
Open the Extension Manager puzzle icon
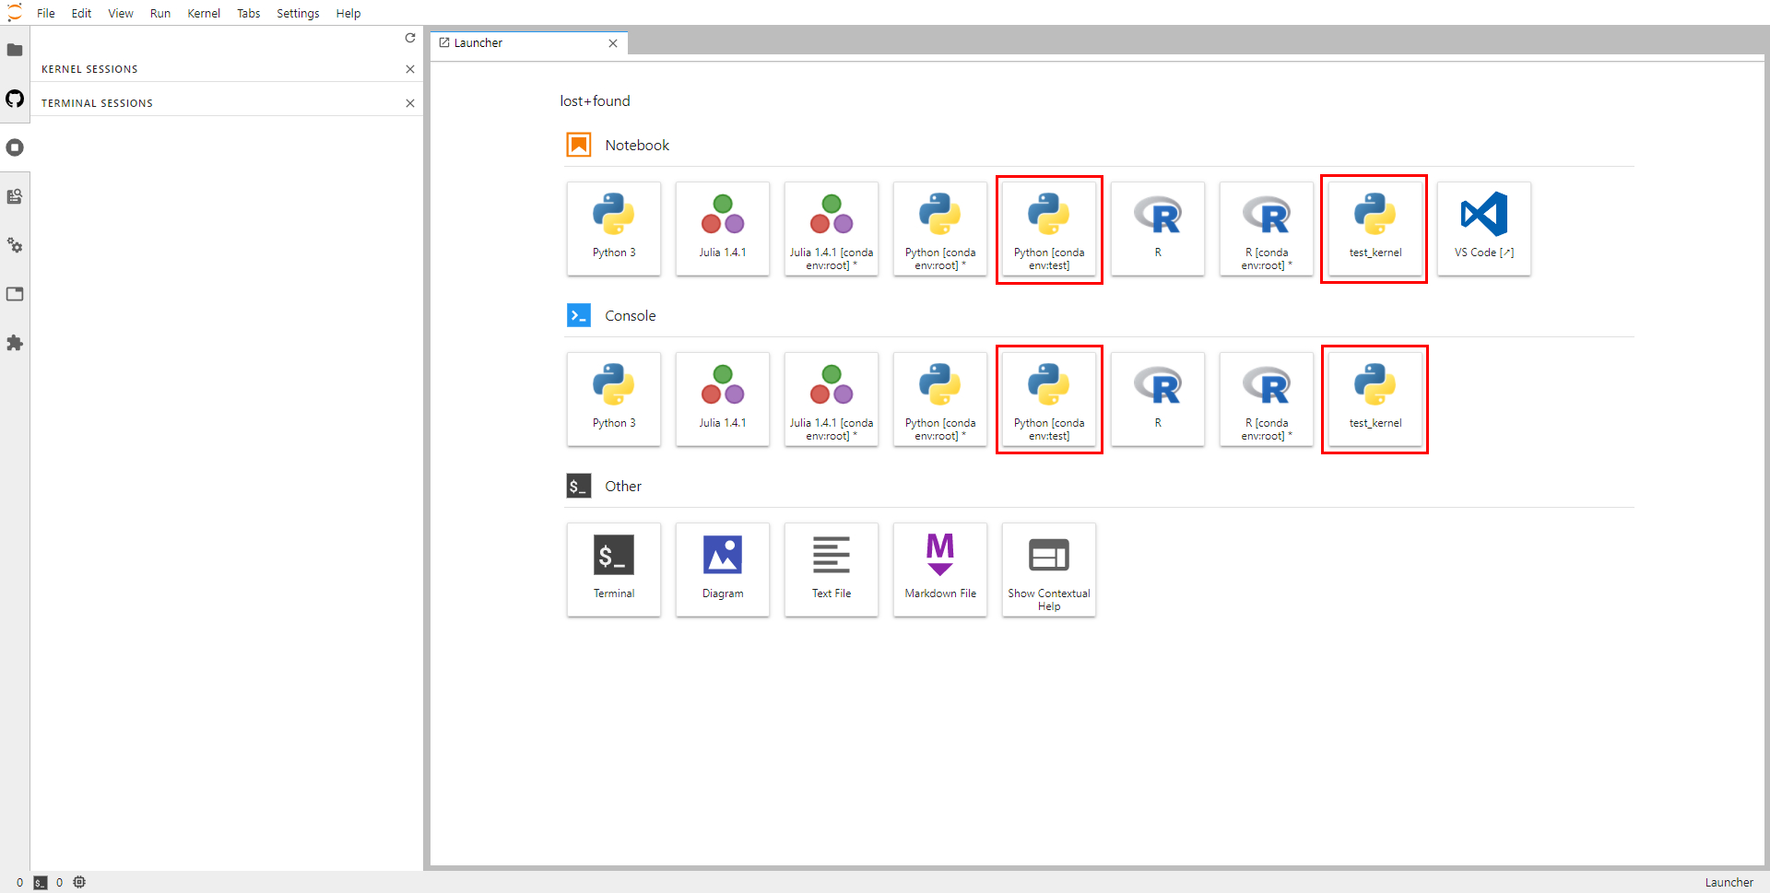[15, 343]
